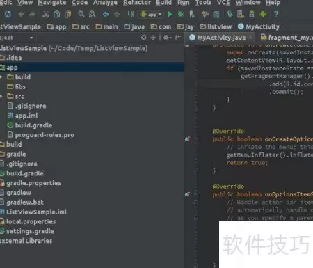Viewport: 313px width, 268px height.
Task: Toggle hide Project tool window icon
Action: (178, 38)
